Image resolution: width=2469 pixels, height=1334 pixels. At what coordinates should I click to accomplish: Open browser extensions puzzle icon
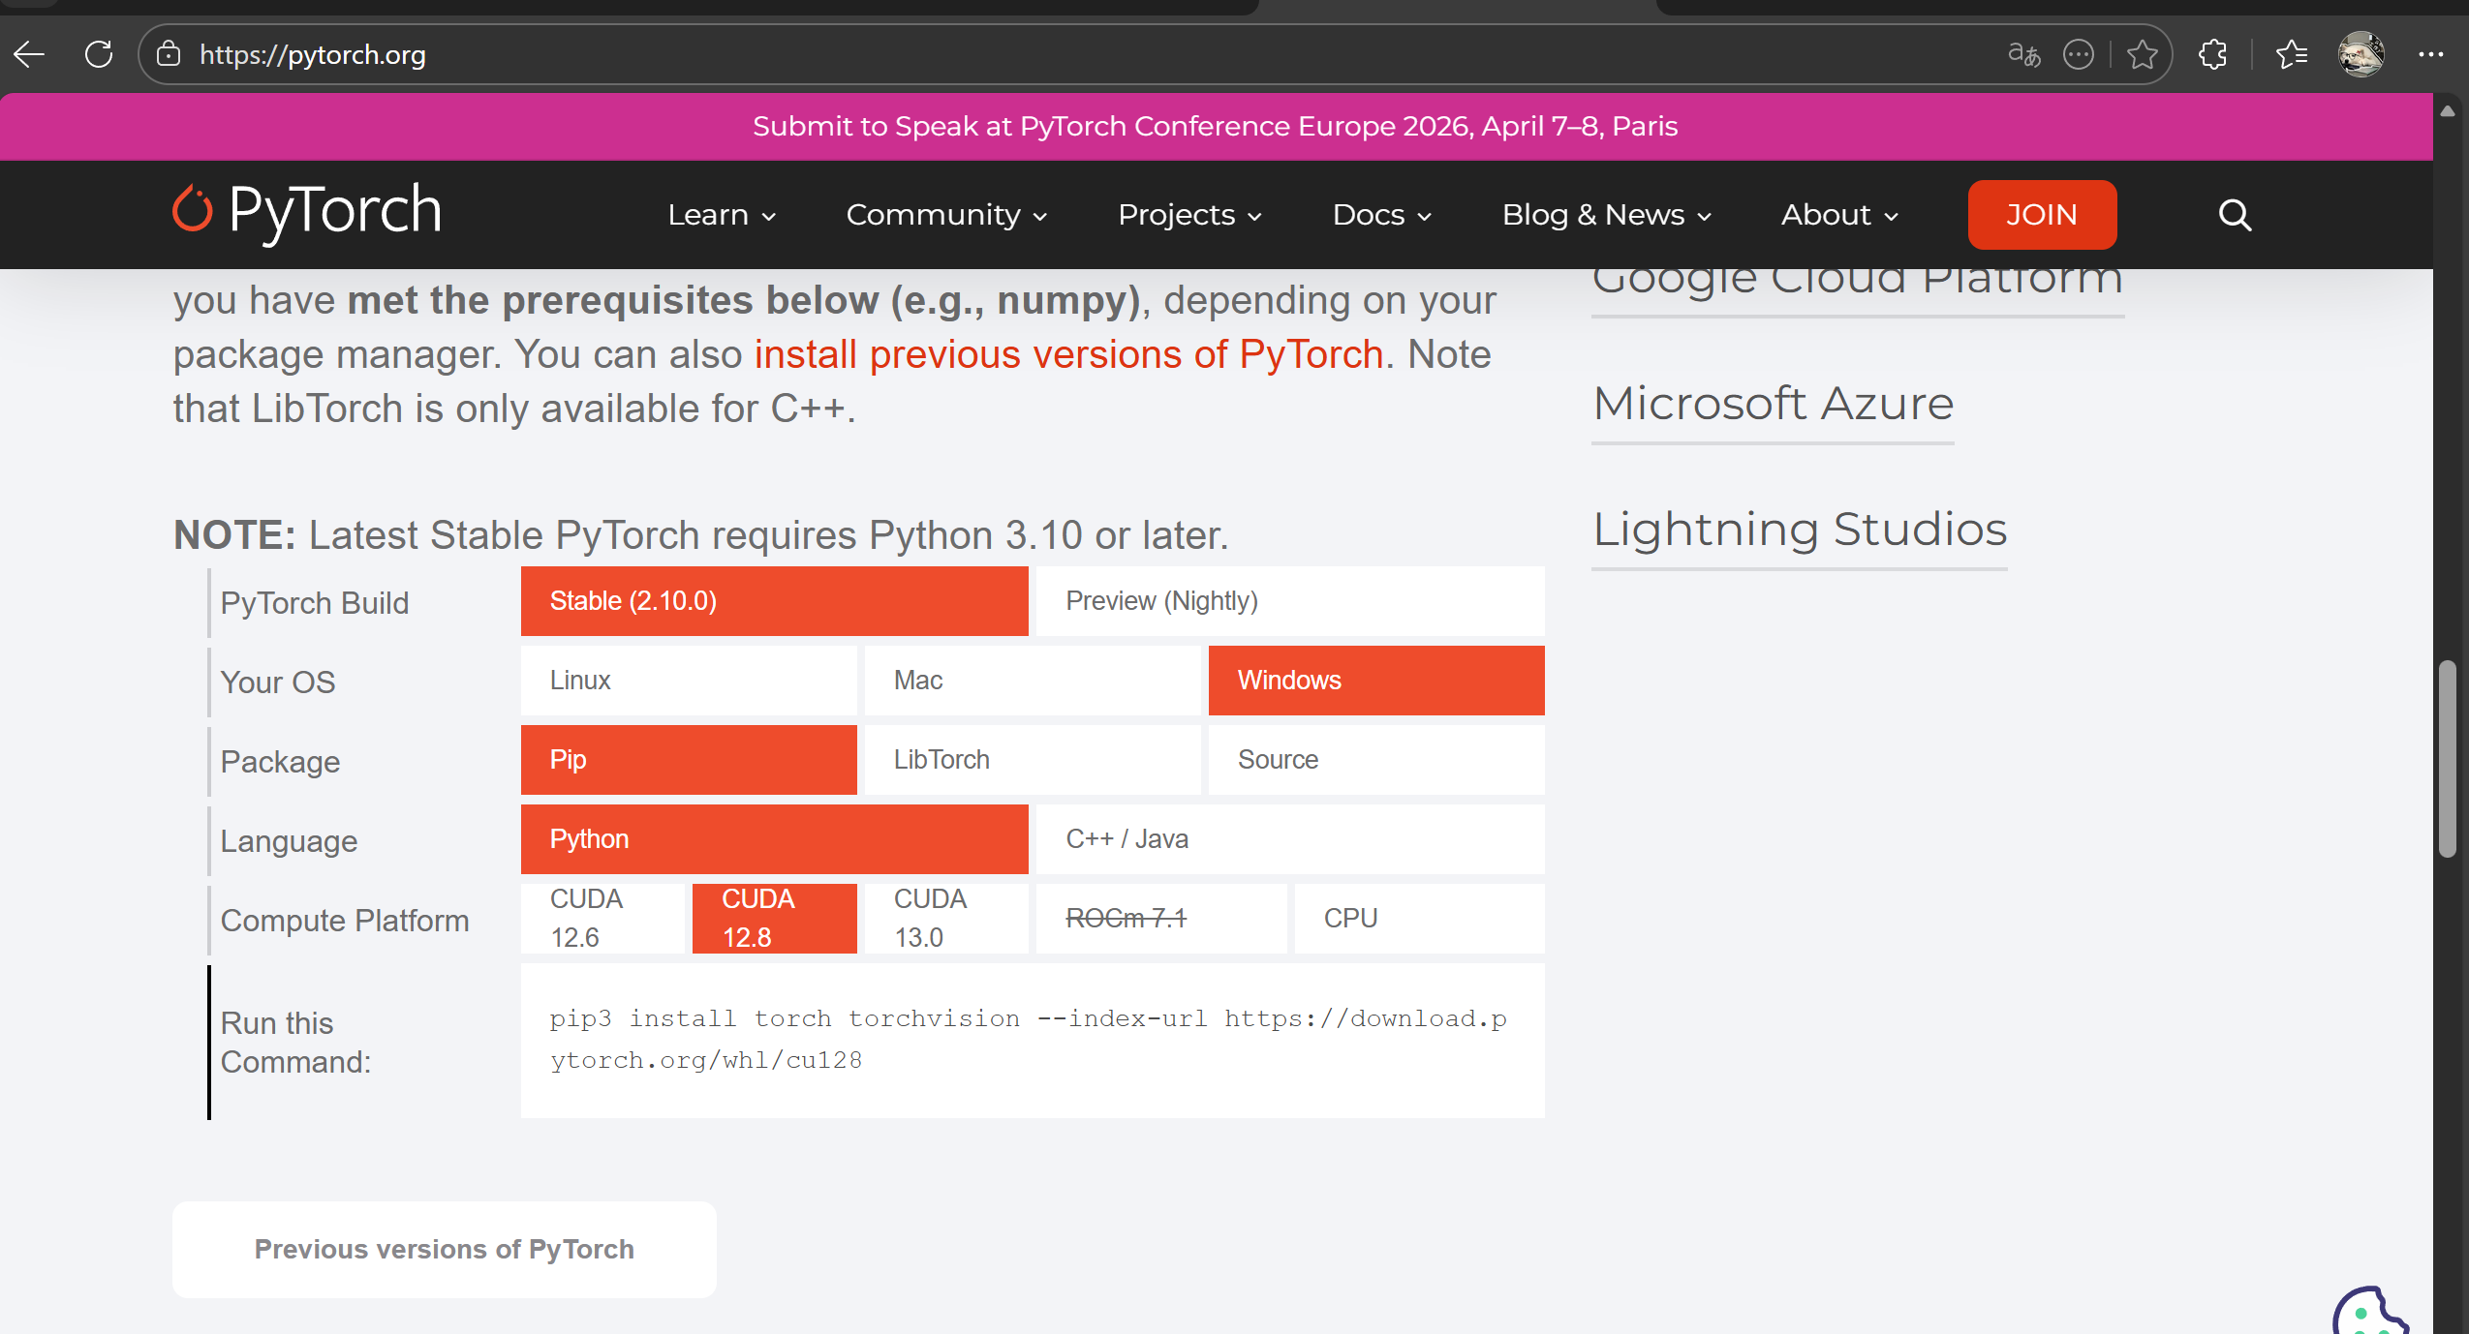pos(2213,54)
